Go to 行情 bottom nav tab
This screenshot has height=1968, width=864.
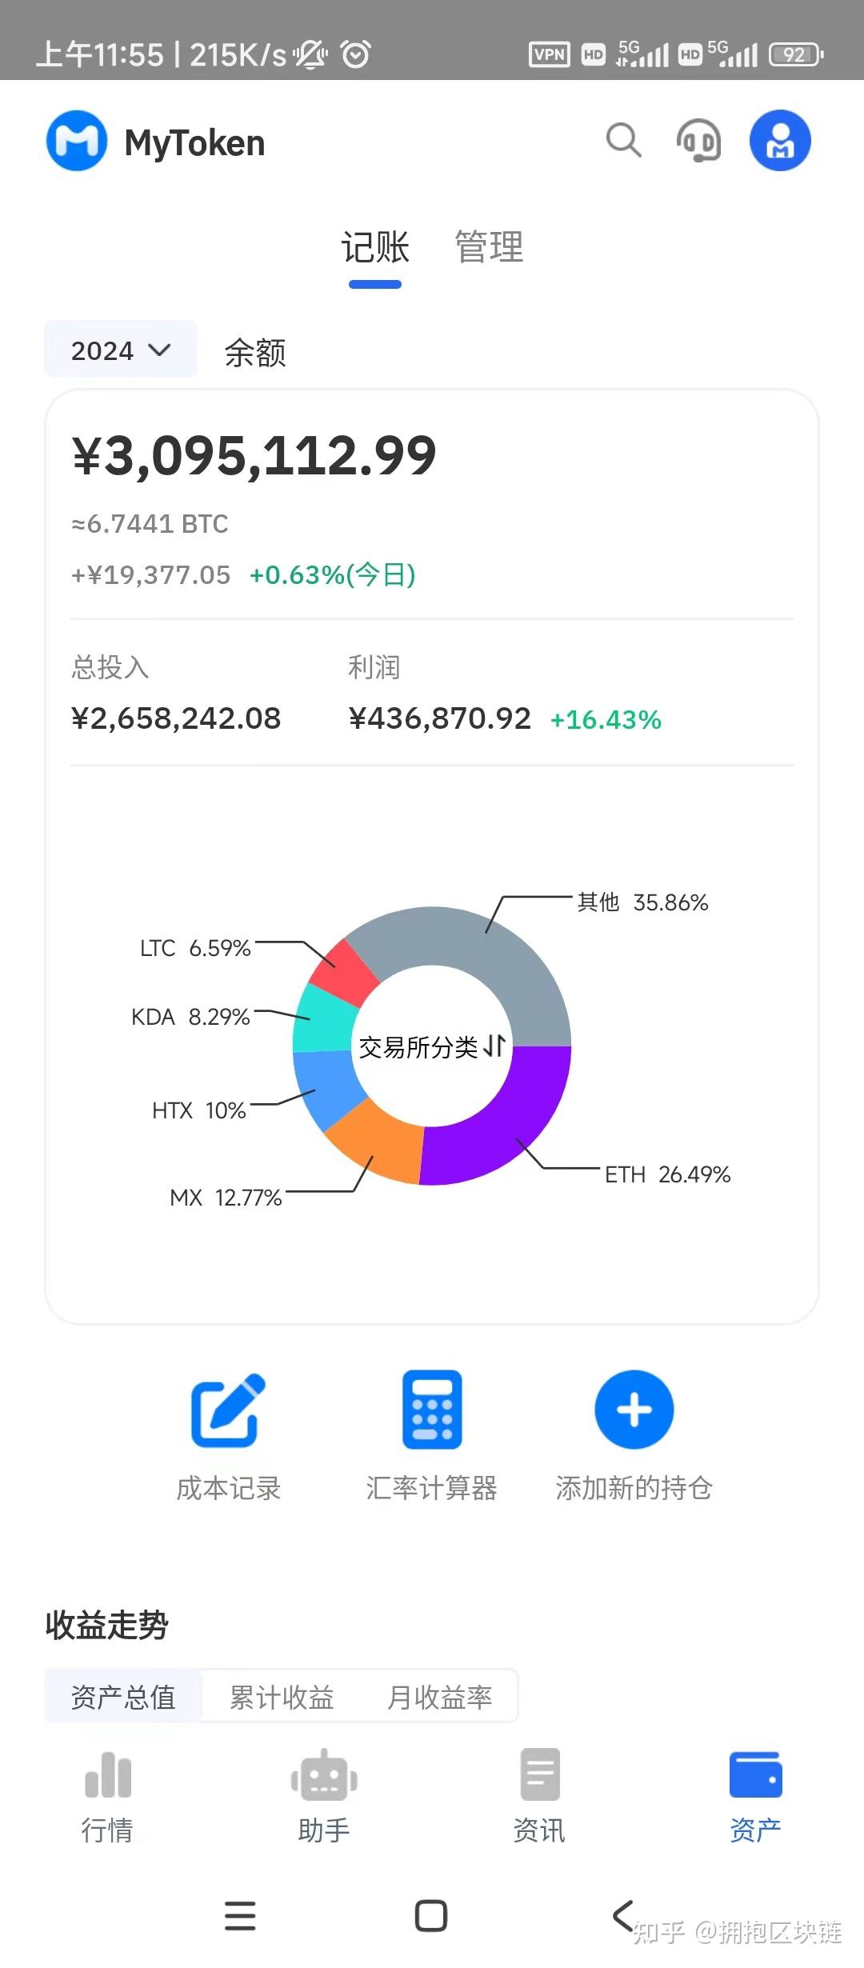tap(107, 1797)
